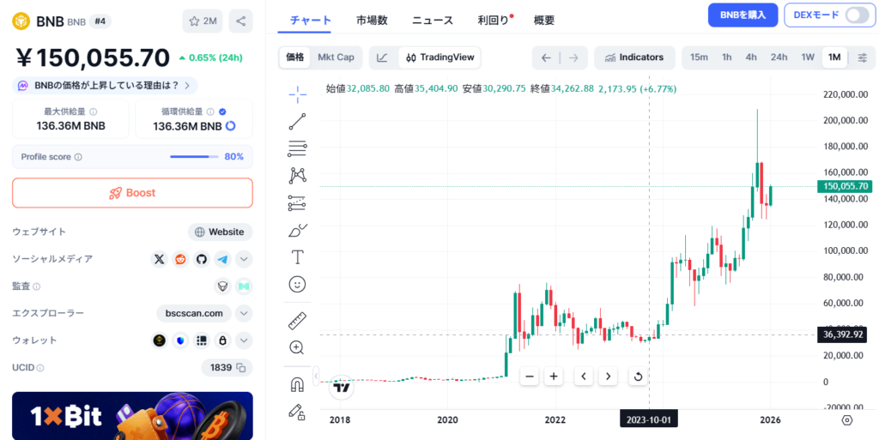879x440 pixels.
Task: Lock all drawing tools
Action: click(x=297, y=412)
